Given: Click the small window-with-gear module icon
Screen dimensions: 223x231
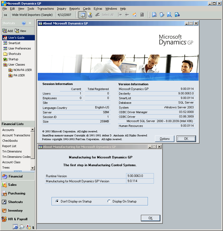Looking at the screenshot, I should point(15,227).
